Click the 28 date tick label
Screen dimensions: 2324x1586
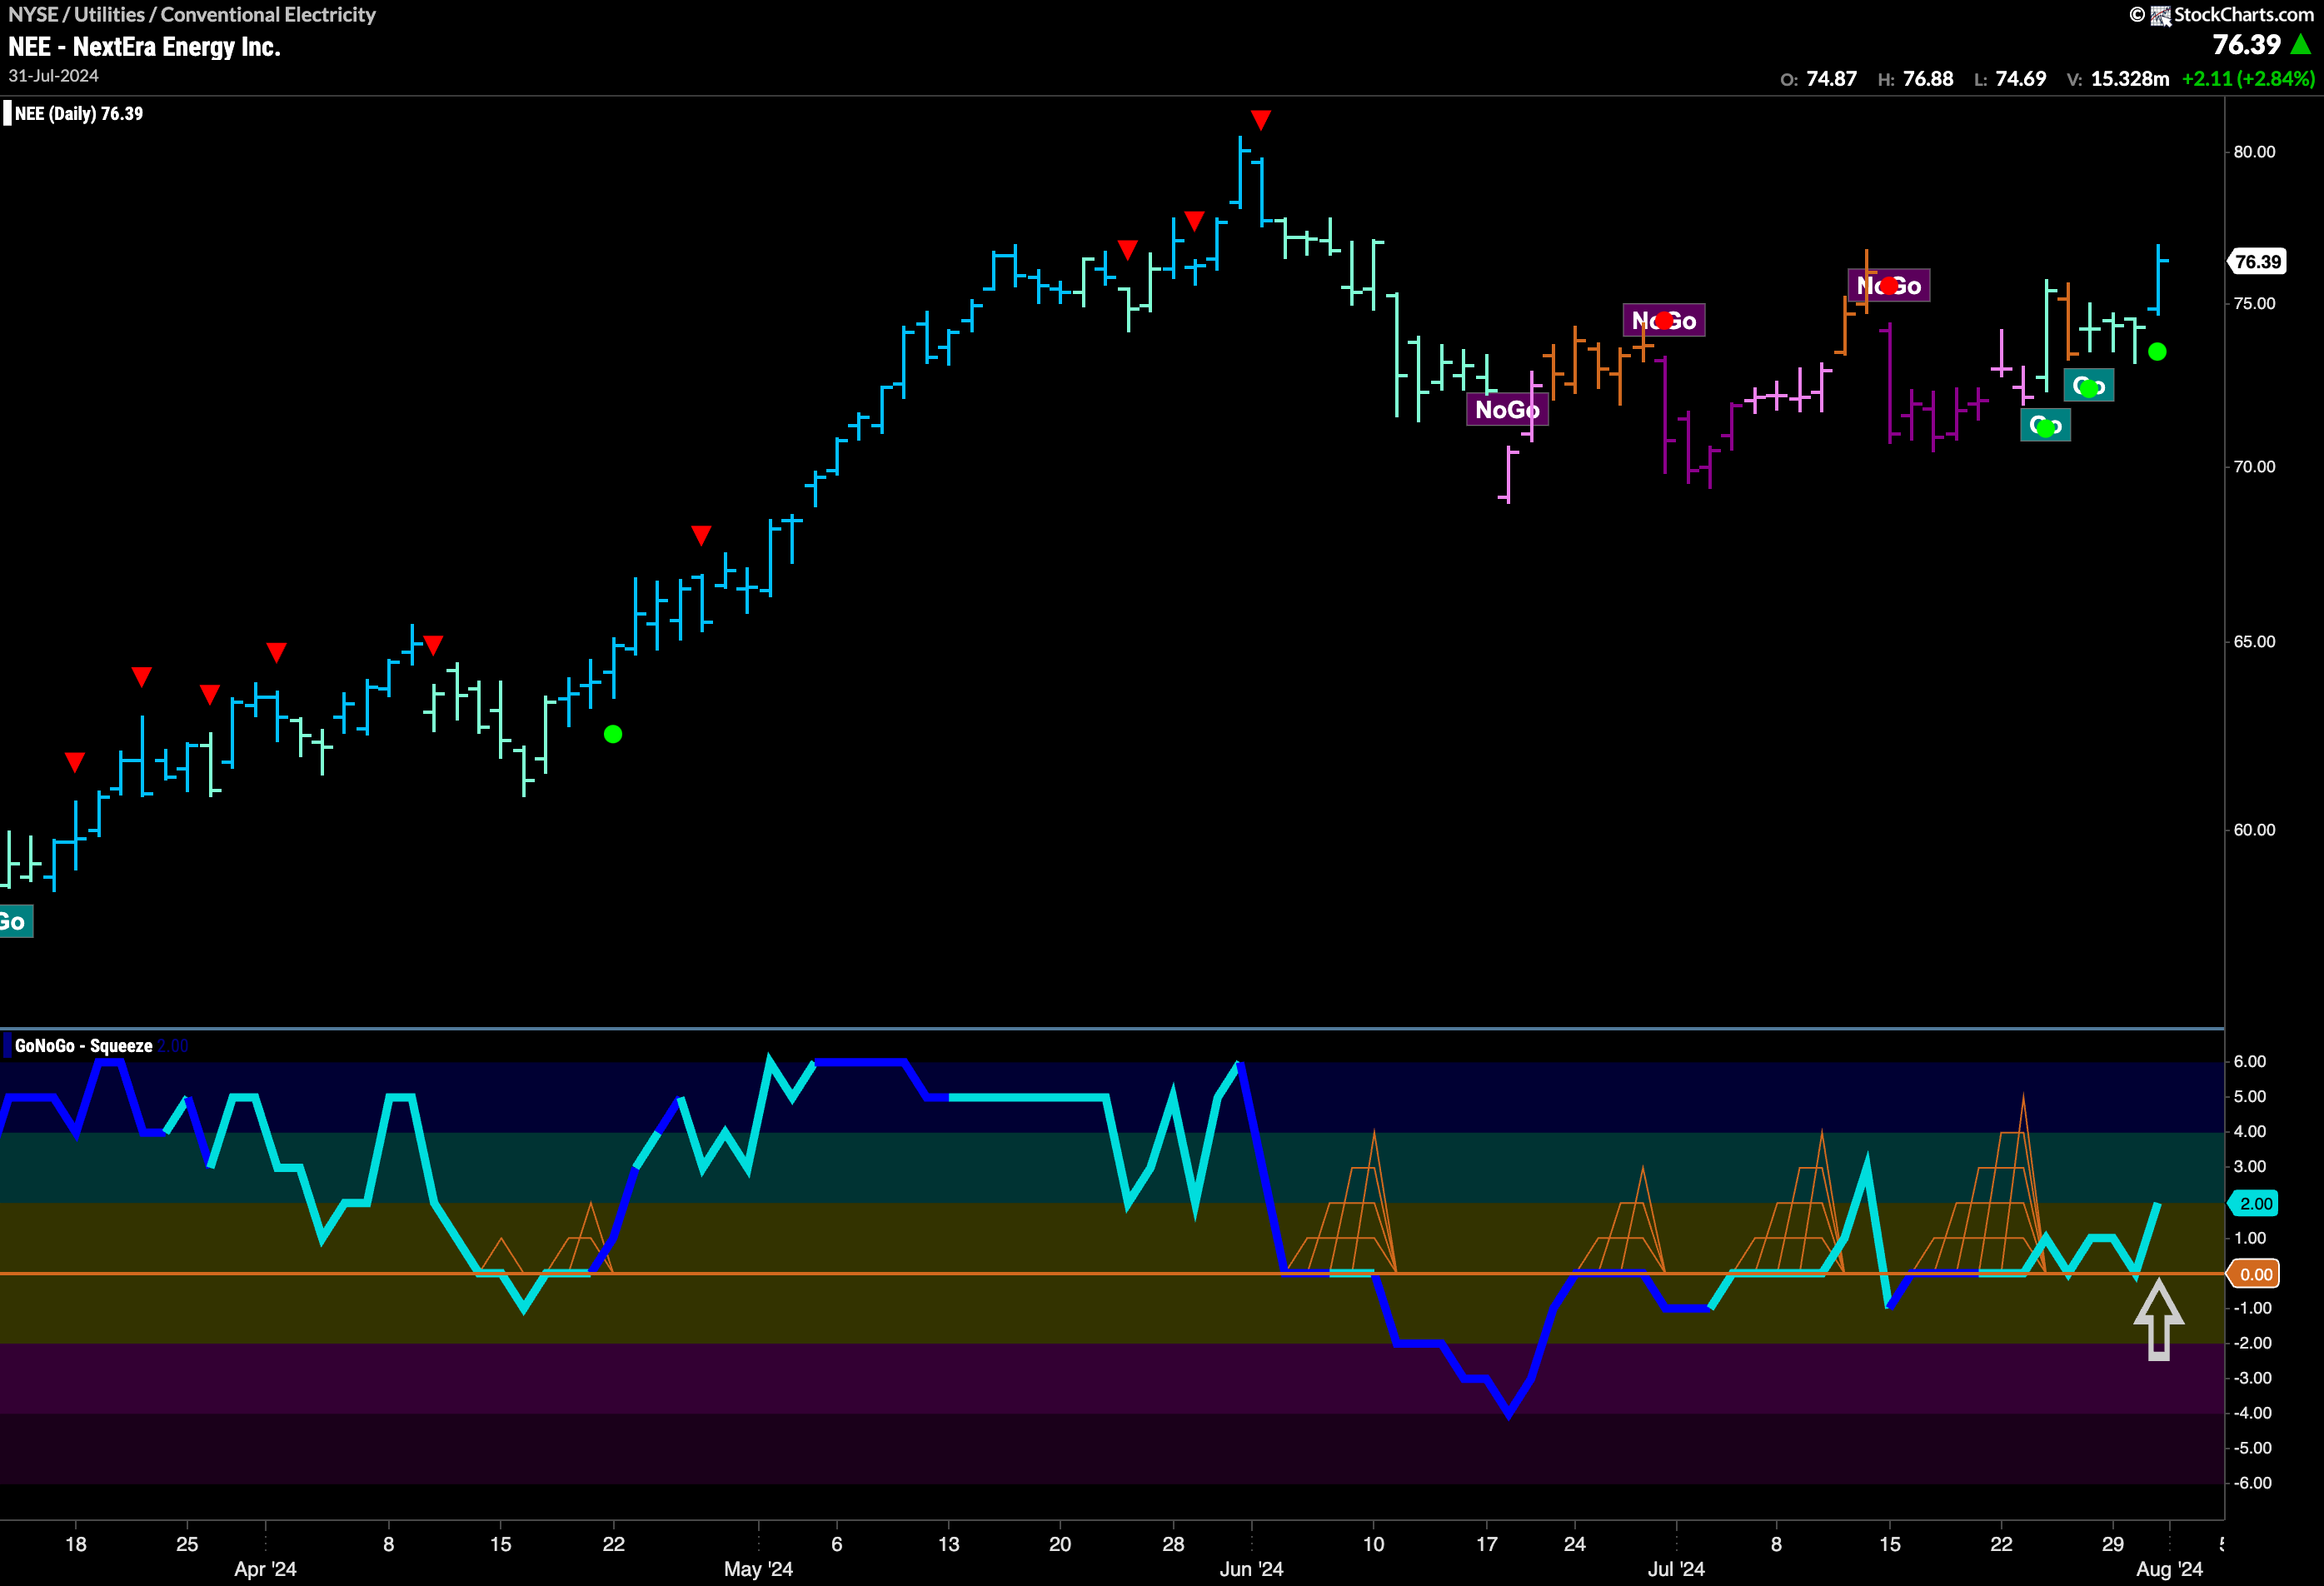point(1173,1544)
